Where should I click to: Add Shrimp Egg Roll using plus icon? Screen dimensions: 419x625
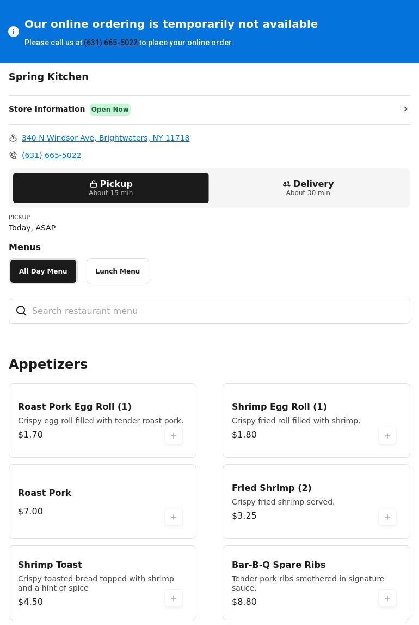point(387,436)
